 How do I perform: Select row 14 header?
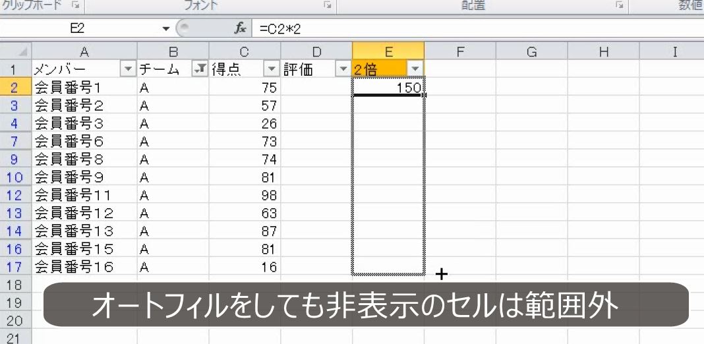pyautogui.click(x=16, y=231)
